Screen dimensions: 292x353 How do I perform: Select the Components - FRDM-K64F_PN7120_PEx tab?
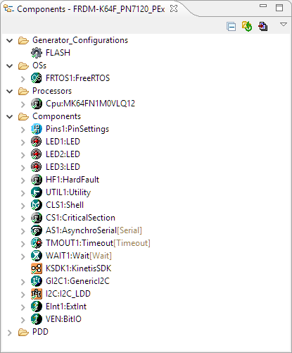91,9
